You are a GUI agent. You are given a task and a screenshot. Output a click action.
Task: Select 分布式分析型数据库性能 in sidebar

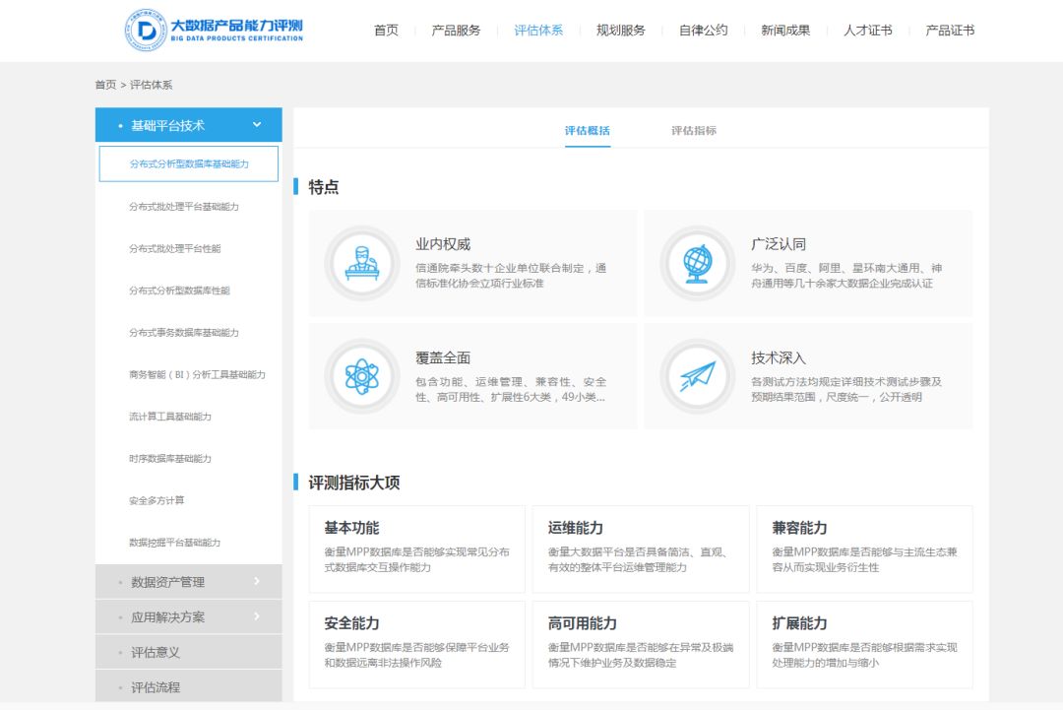click(180, 290)
